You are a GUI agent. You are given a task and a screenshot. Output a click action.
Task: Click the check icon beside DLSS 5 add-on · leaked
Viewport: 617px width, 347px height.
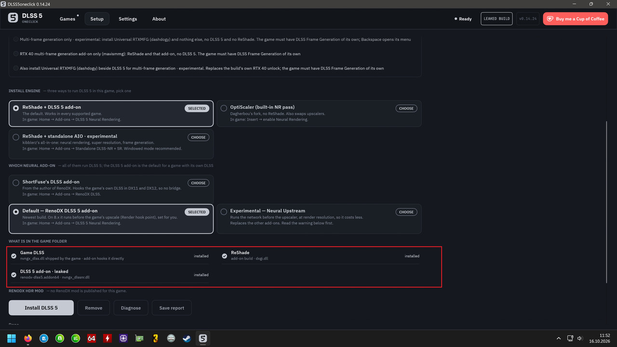13,275
